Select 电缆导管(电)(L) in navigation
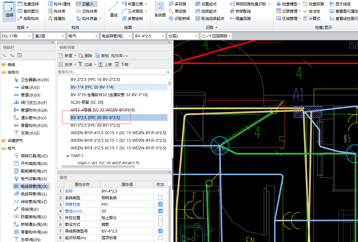 click(x=31, y=194)
